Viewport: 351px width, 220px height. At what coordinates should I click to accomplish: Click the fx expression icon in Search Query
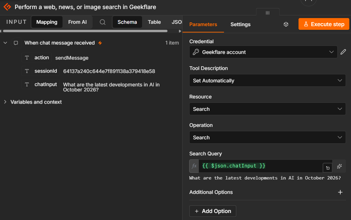point(194,166)
